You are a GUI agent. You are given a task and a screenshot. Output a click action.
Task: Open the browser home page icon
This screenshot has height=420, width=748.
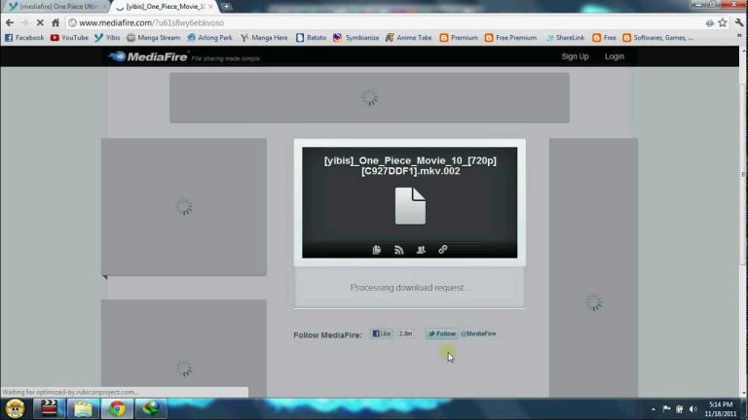tap(56, 22)
